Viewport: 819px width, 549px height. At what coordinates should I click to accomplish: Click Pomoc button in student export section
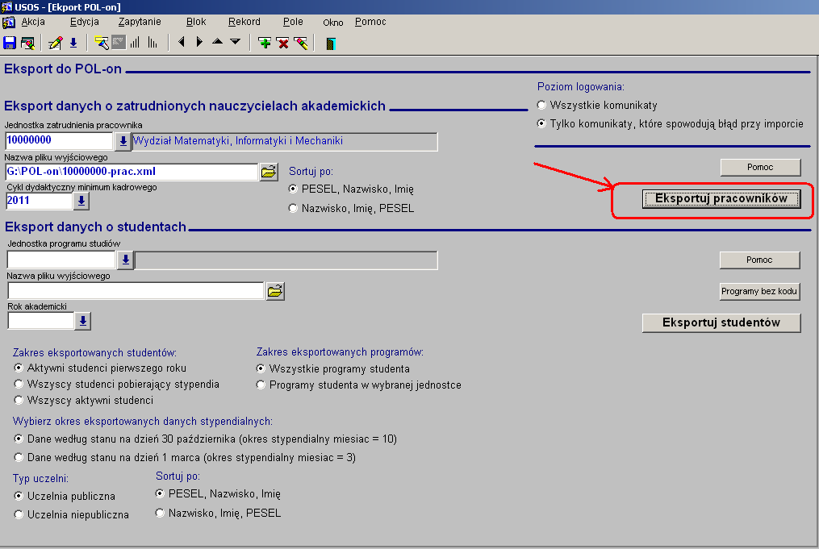tap(759, 260)
